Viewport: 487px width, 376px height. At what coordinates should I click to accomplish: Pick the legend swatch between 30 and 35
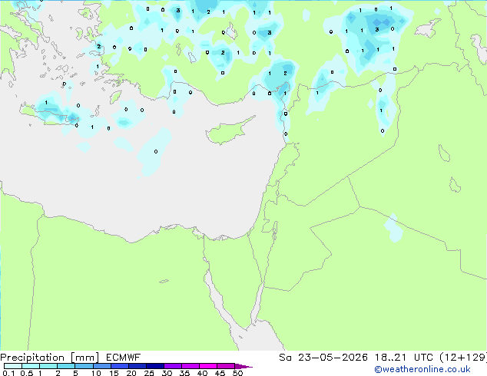pos(173,366)
